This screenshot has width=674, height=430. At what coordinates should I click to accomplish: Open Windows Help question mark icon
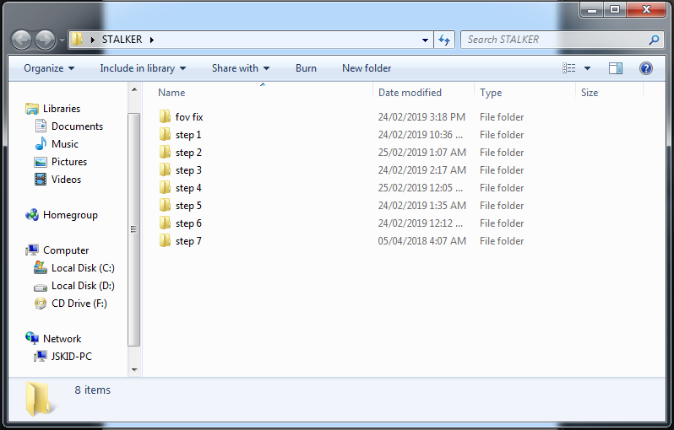coord(645,68)
